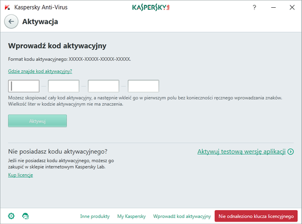Focus the fourth activation code field
The image size is (302, 224).
pyautogui.click(x=143, y=86)
